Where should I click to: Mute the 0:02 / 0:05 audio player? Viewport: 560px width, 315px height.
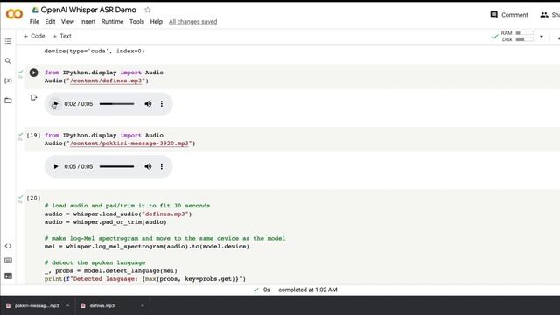click(x=148, y=104)
